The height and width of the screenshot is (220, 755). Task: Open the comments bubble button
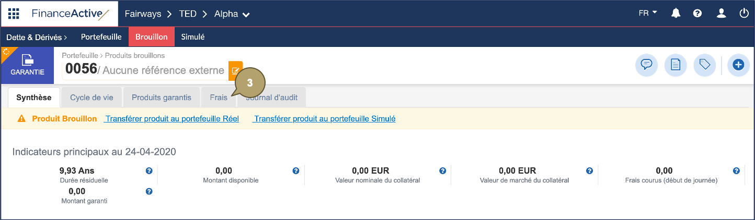coord(646,65)
